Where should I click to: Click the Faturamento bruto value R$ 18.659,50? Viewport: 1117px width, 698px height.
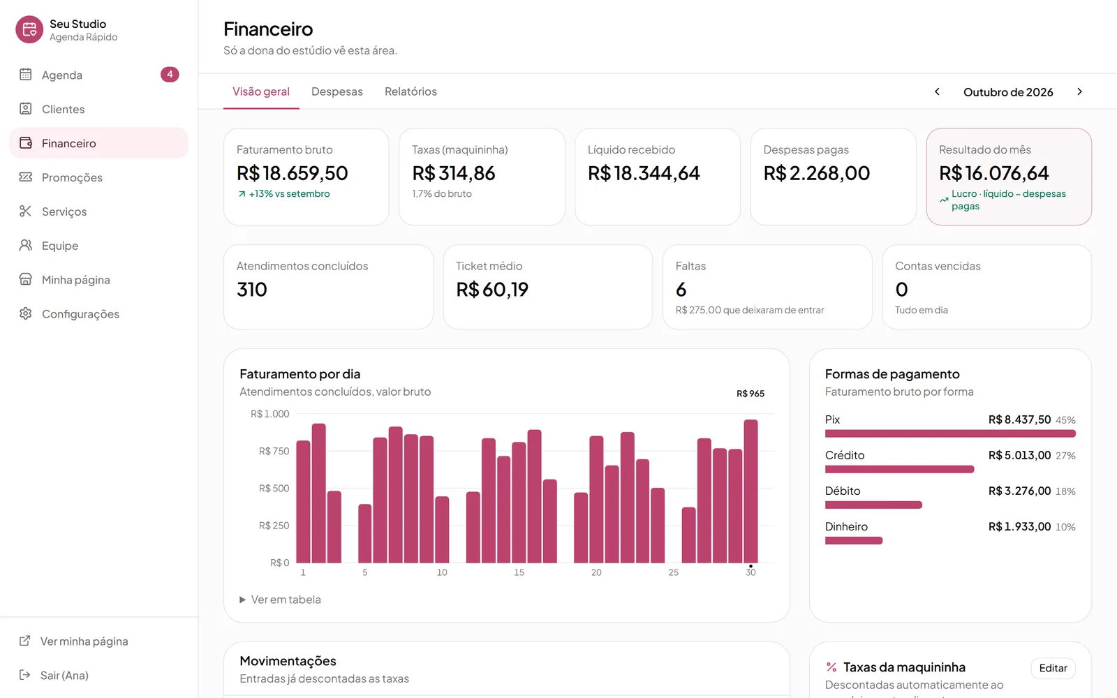pyautogui.click(x=292, y=173)
